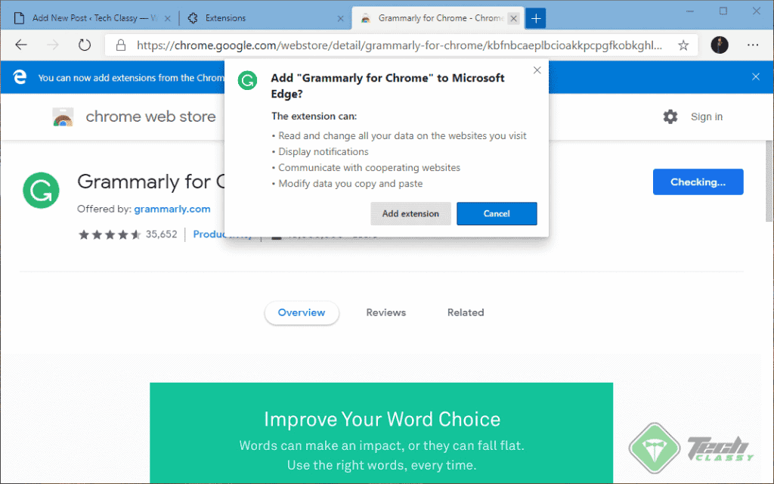Viewport: 774px width, 484px height.
Task: Click 'Display notifications' permission text
Action: pos(324,151)
